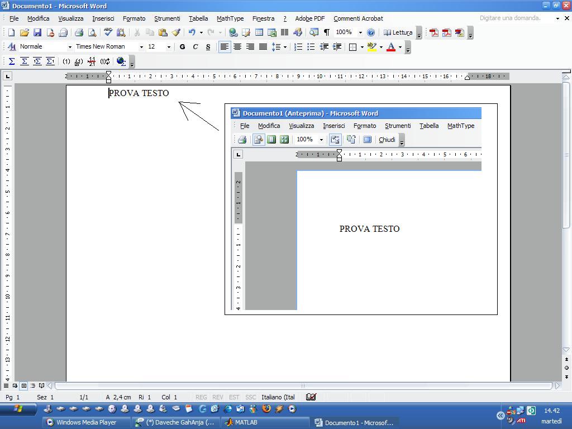This screenshot has height=429, width=572.
Task: Print the document using the printer icon
Action: (79, 32)
